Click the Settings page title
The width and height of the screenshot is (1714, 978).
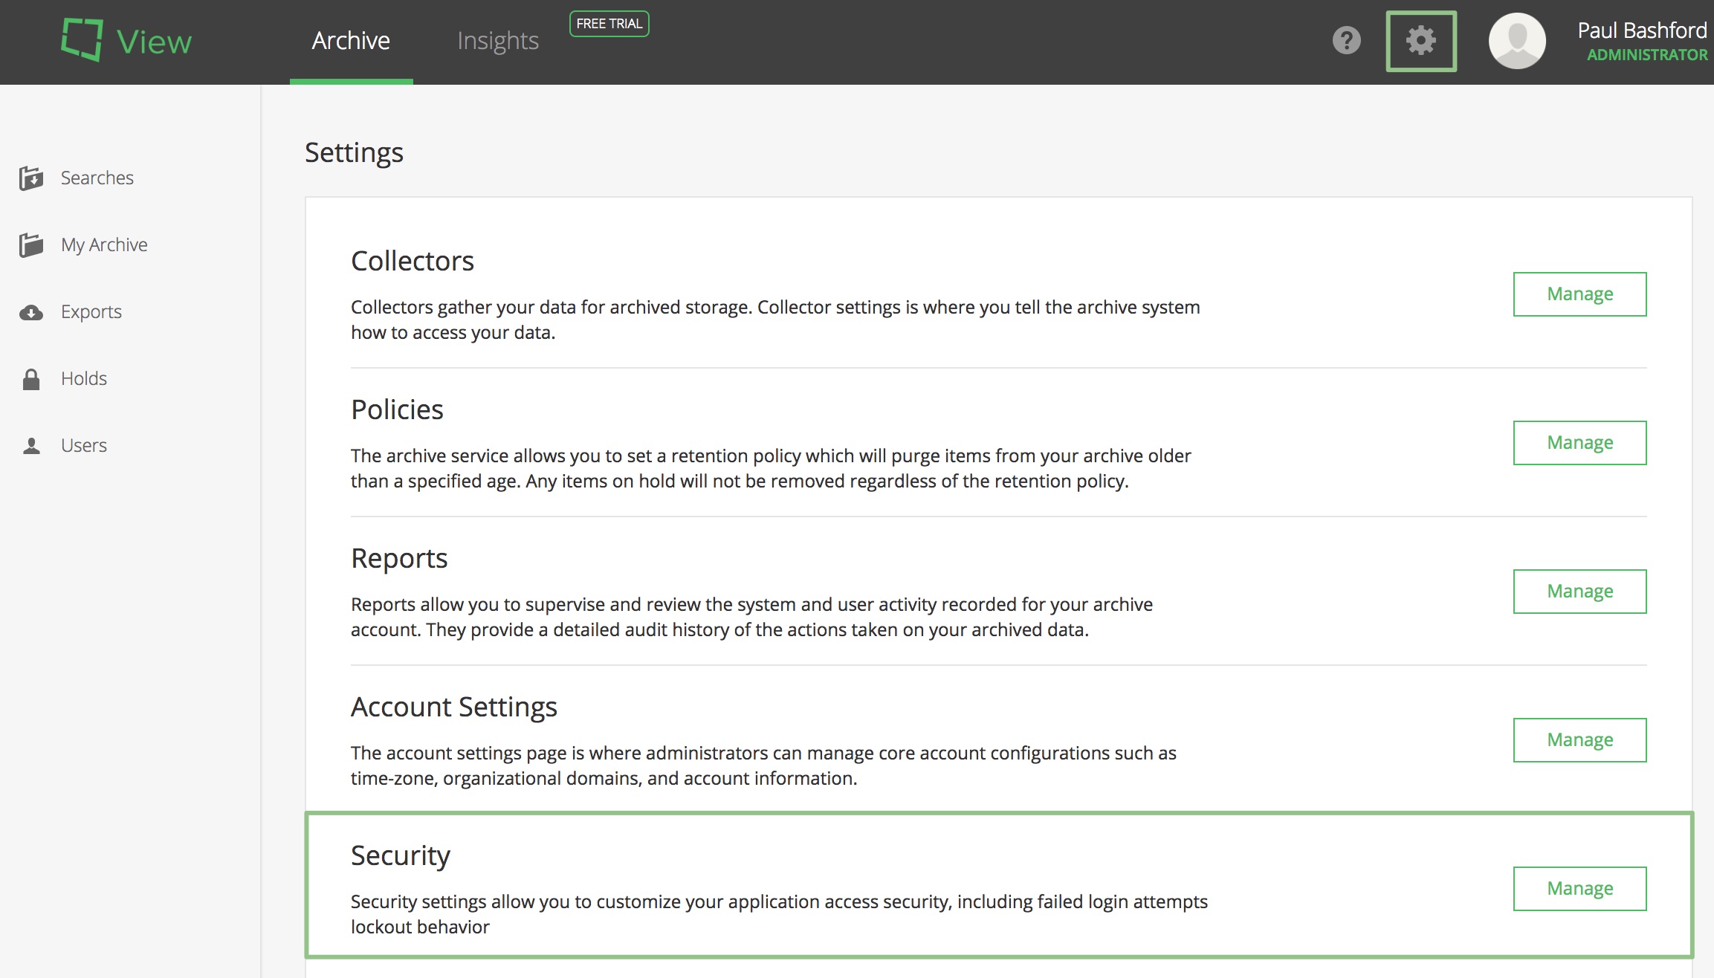point(354,152)
